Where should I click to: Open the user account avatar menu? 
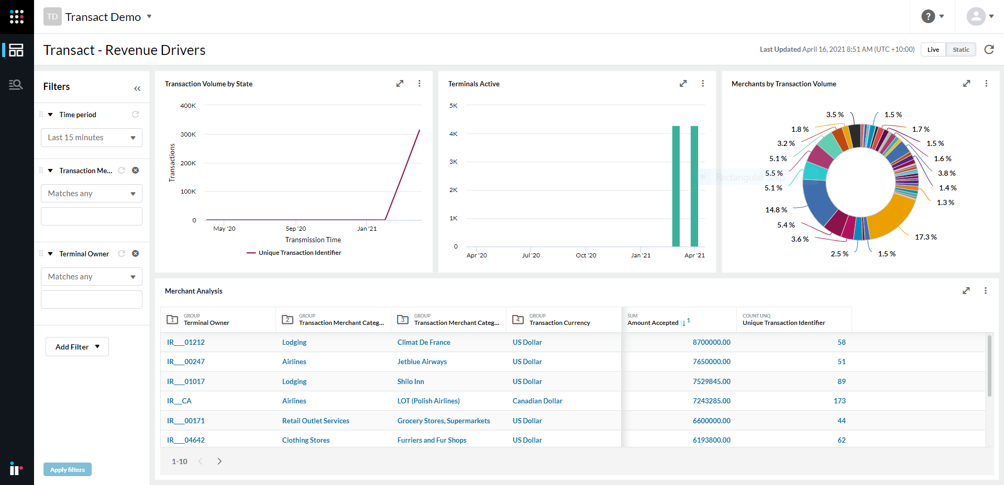coord(976,16)
